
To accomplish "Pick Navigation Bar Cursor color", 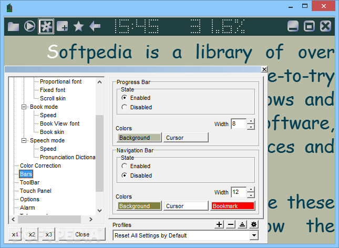I will 186,206.
